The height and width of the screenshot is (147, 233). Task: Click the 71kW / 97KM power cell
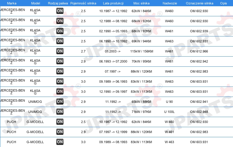[141, 112]
